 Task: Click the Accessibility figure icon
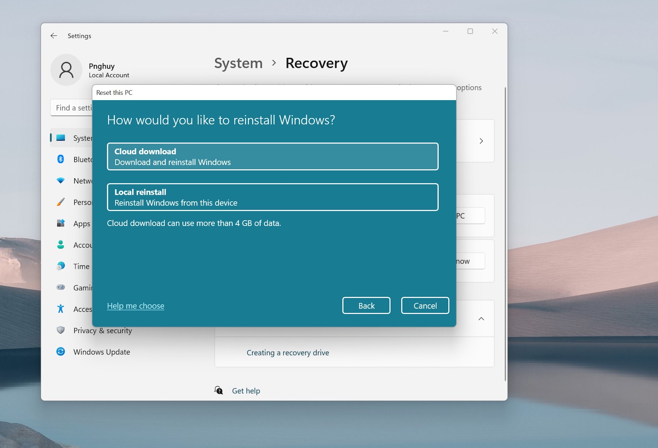point(61,309)
